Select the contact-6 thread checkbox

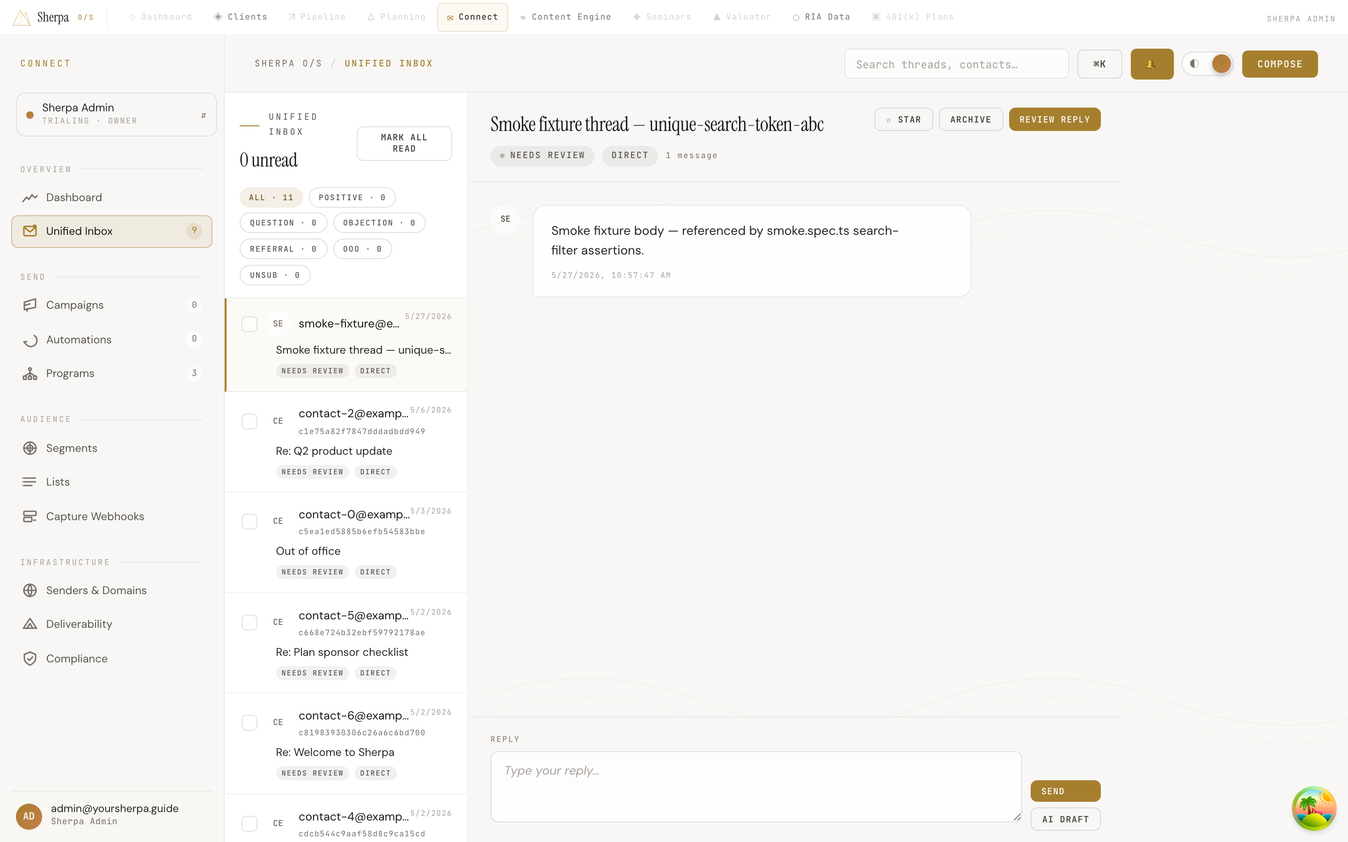249,723
